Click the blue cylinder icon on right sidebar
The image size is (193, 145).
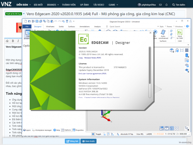point(187,56)
